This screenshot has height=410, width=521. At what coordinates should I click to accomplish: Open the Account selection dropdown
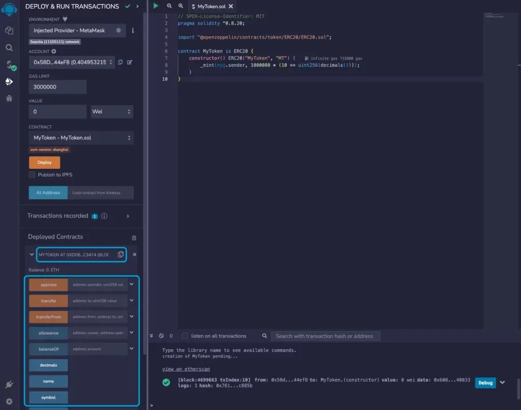[x=72, y=62]
